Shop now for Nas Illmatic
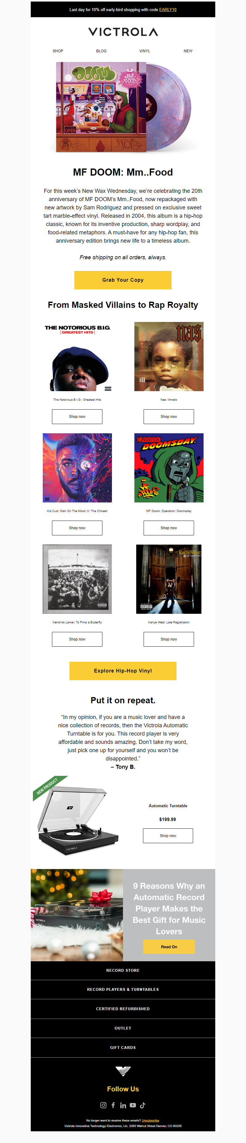 click(x=169, y=416)
